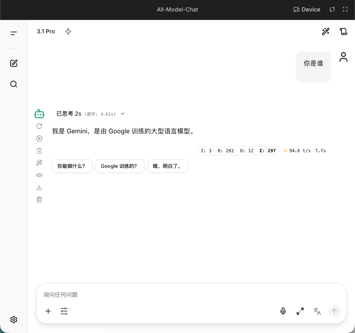Open the sidebar hamburger menu
Screen dimensions: 355x333
tap(14, 33)
